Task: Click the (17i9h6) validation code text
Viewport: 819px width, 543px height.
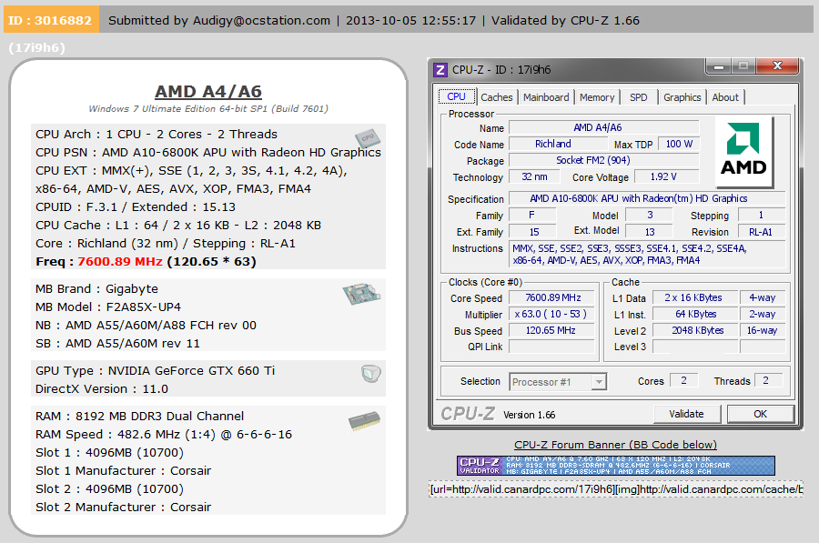Action: (37, 47)
